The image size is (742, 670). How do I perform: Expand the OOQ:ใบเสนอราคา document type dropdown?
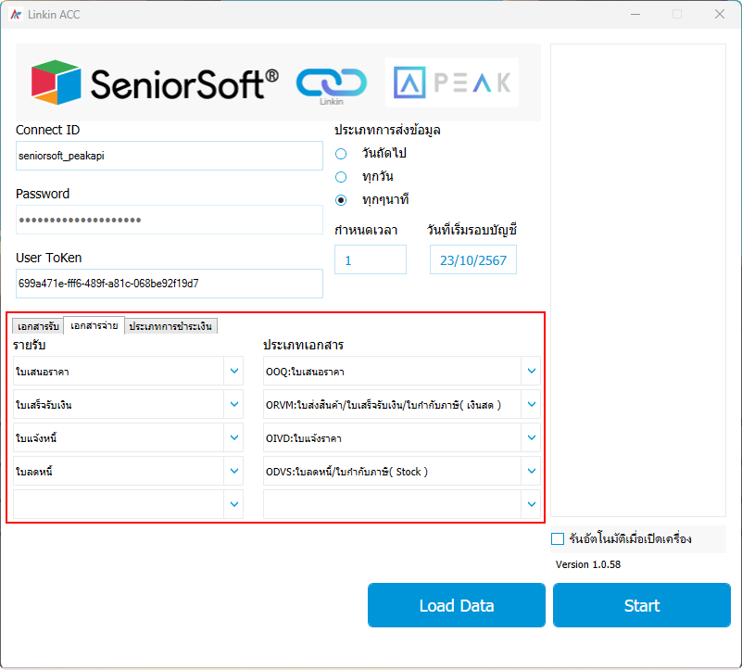(x=532, y=371)
